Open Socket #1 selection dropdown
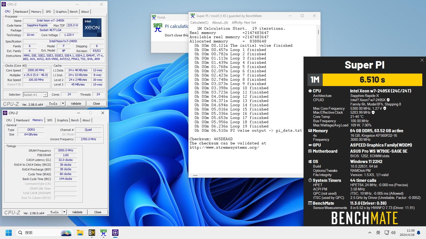 [35, 95]
